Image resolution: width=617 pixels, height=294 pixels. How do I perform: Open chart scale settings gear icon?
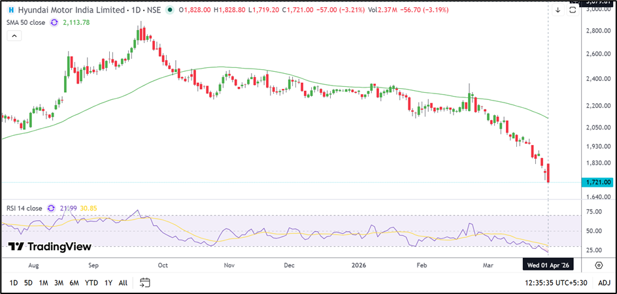point(599,265)
